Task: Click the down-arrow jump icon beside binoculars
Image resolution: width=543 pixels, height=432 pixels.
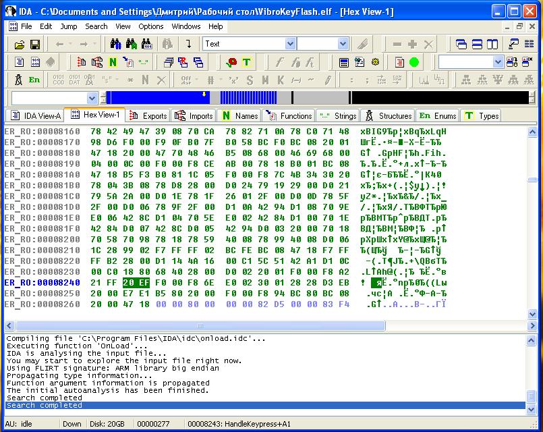Action: click(x=189, y=44)
